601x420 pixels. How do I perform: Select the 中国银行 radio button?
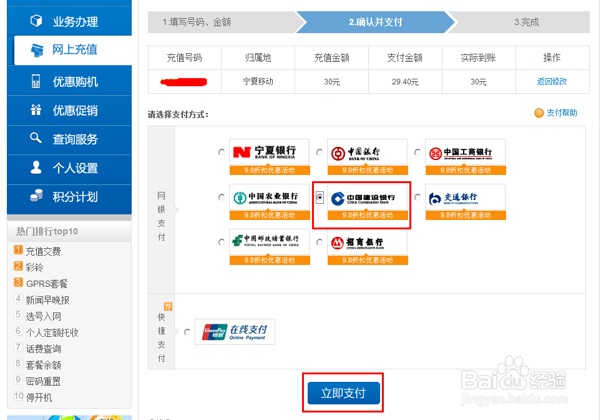point(320,152)
